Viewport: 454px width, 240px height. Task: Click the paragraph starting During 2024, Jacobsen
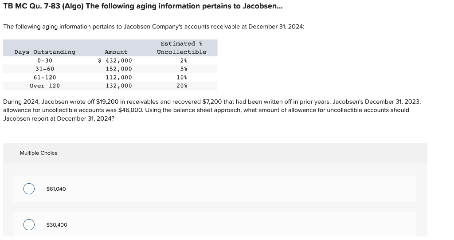tap(212, 110)
